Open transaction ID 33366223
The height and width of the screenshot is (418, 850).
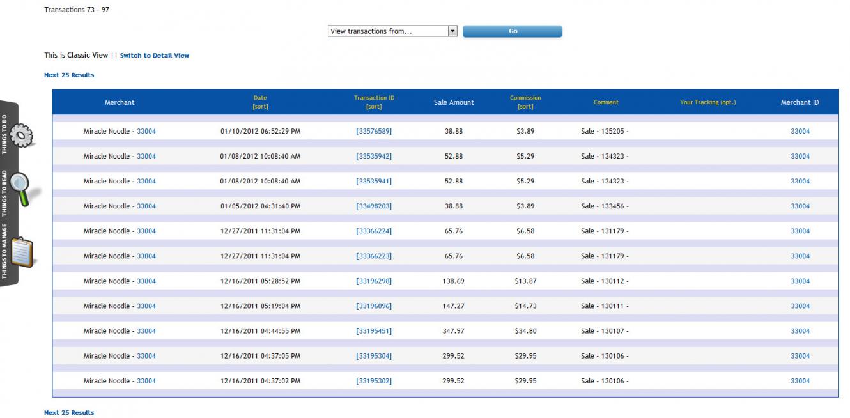(x=374, y=256)
